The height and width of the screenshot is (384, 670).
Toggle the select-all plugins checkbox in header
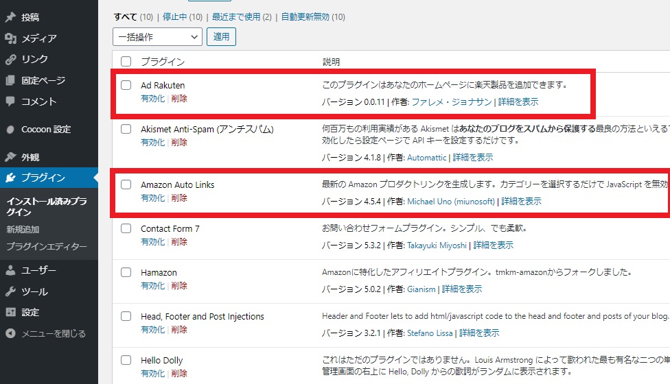click(x=126, y=62)
